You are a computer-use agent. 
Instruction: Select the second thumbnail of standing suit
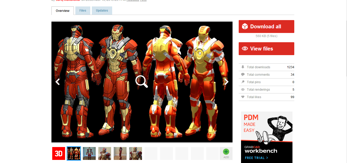pyautogui.click(x=89, y=153)
